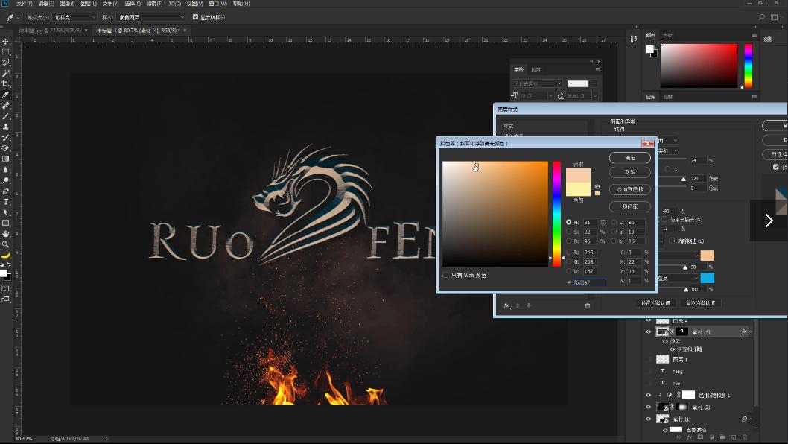
Task: Select the Move tool
Action: pyautogui.click(x=6, y=42)
